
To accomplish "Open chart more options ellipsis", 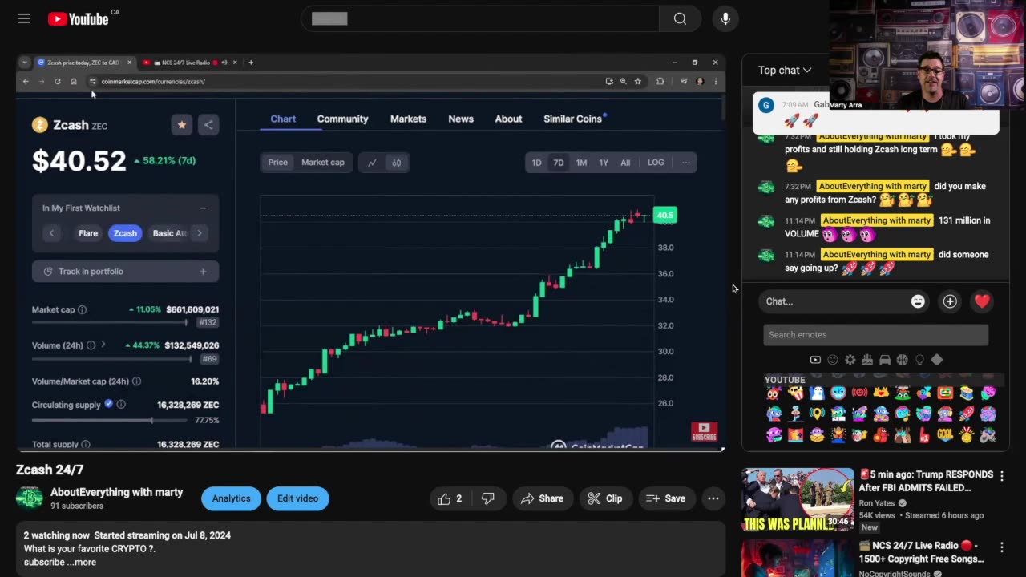I will [x=685, y=163].
